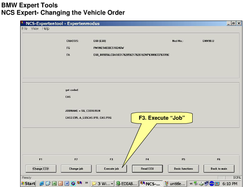Expand hidden system tray icons

tap(191, 184)
